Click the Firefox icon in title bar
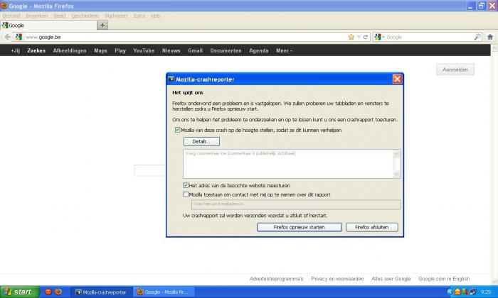498x298 pixels. pos(4,6)
